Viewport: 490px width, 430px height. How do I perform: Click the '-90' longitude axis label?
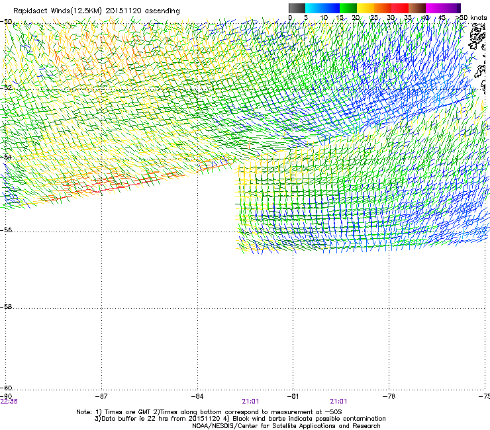(x=6, y=396)
